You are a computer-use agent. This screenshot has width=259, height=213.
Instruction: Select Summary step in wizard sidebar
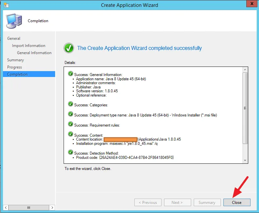pos(16,60)
